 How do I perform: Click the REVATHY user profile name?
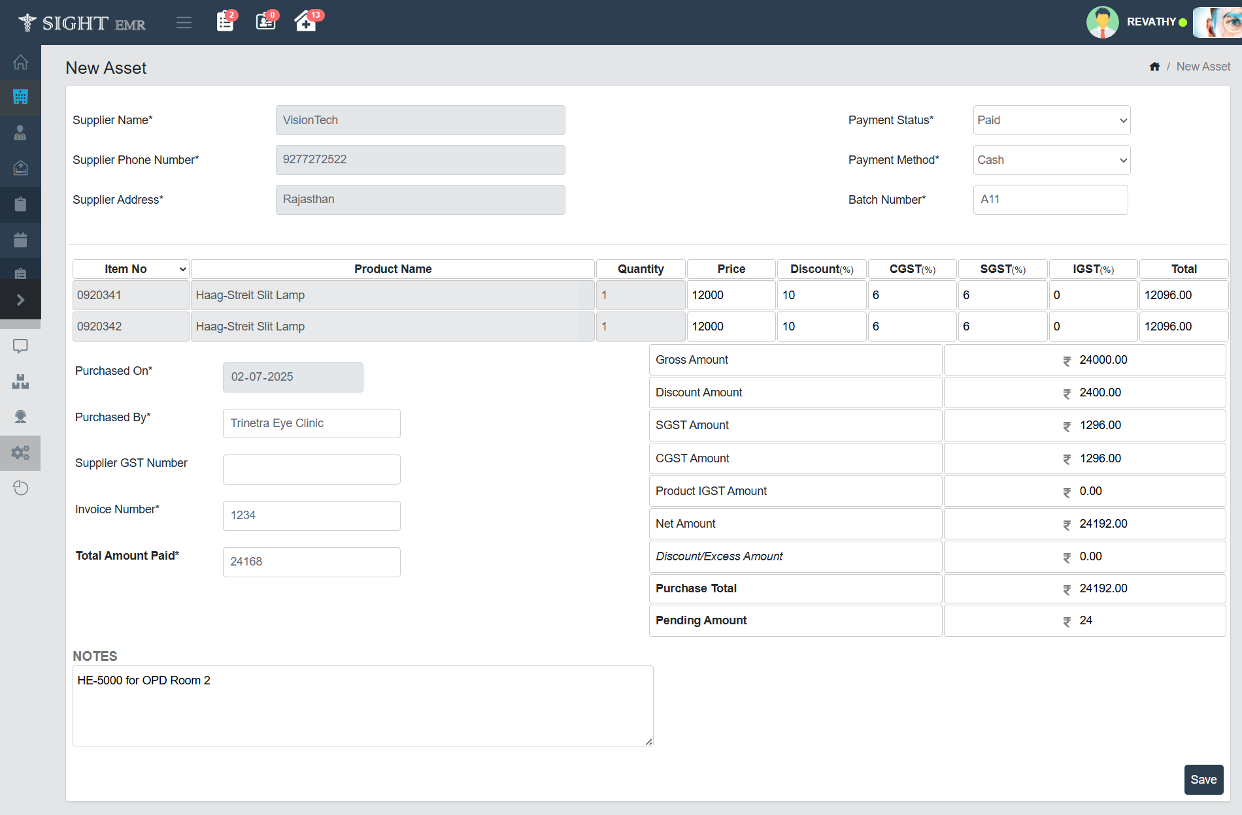1151,22
